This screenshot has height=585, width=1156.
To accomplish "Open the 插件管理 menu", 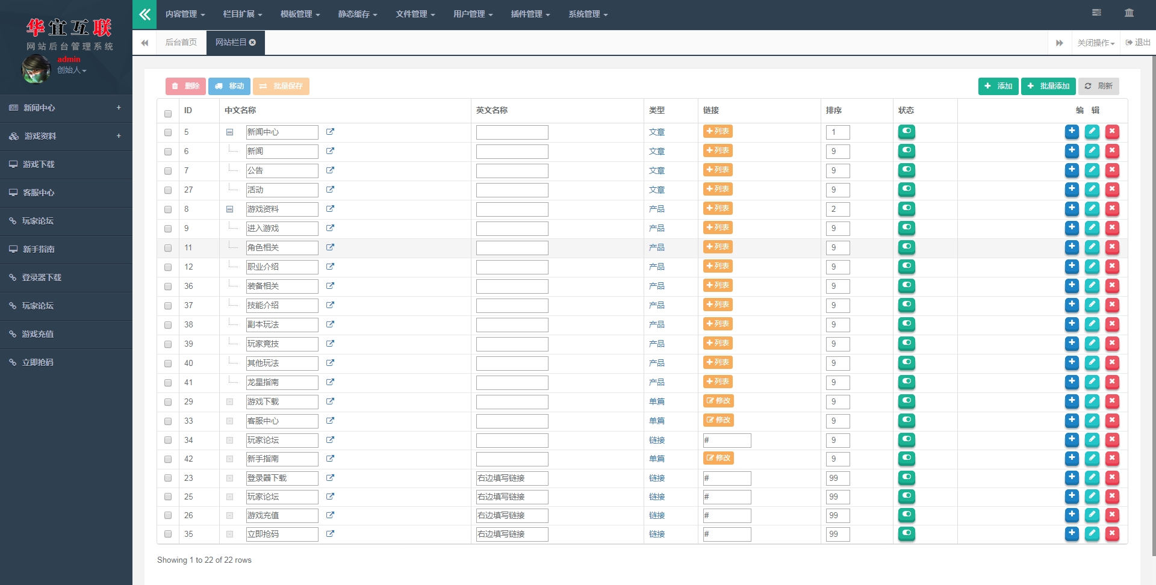I will click(x=530, y=14).
